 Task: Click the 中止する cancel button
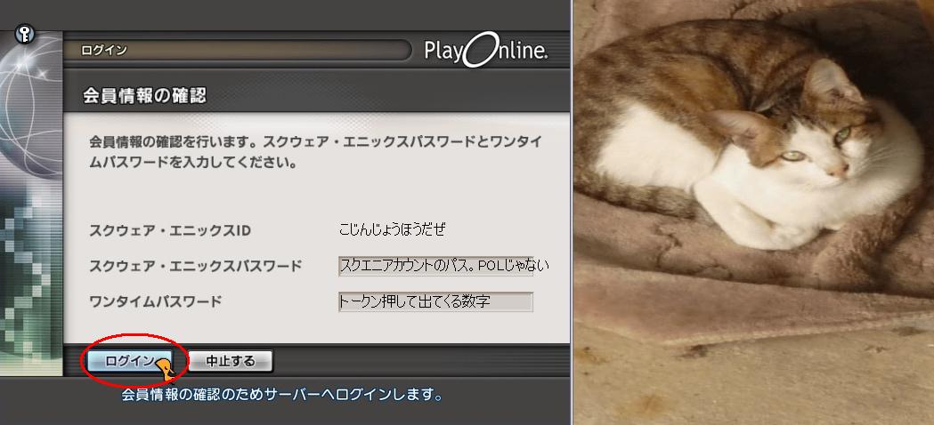click(x=231, y=361)
